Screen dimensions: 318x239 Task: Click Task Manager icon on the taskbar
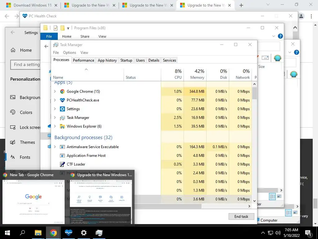click(x=99, y=233)
